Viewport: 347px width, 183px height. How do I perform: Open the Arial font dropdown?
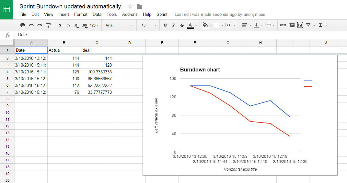click(x=119, y=25)
